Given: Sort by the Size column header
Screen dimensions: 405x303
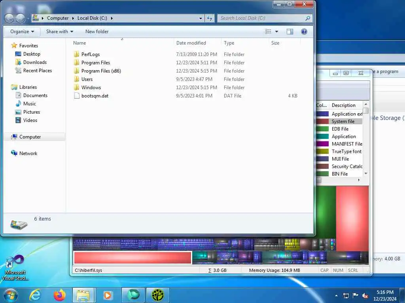Looking at the screenshot, I should pyautogui.click(x=275, y=43).
